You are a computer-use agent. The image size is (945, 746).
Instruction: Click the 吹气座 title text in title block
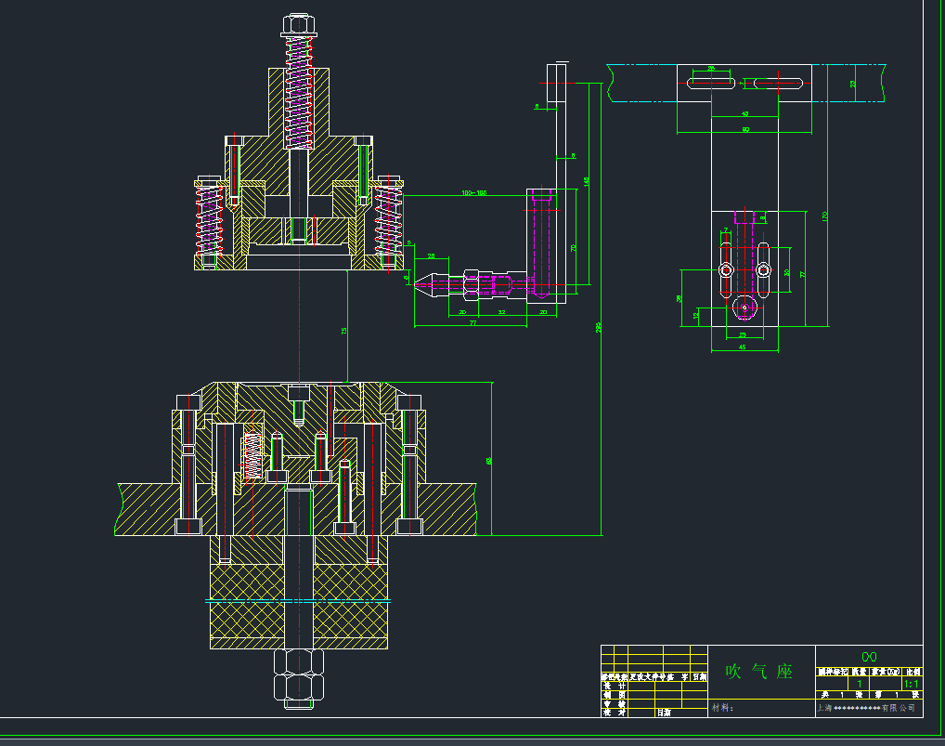point(758,671)
